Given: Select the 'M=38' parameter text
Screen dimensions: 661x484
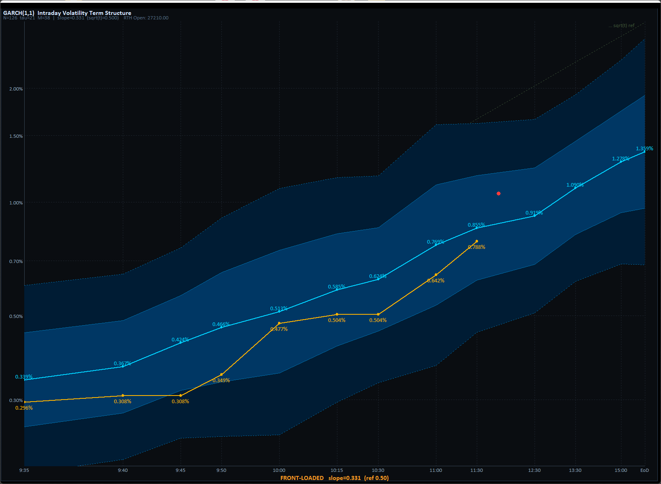Looking at the screenshot, I should click(x=44, y=18).
